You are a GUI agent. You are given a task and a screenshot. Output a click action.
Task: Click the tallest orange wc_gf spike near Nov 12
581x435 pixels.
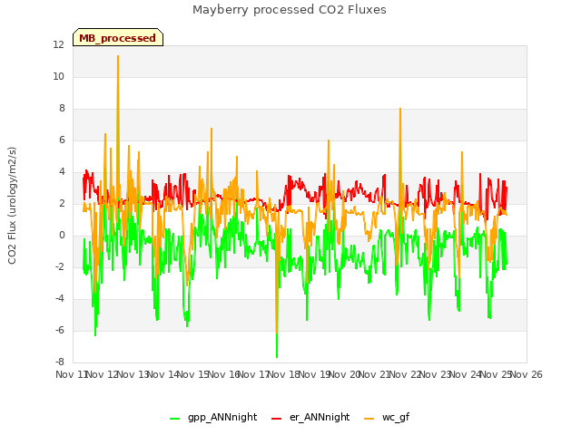118,56
